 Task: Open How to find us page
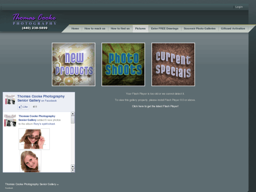pos(120,29)
